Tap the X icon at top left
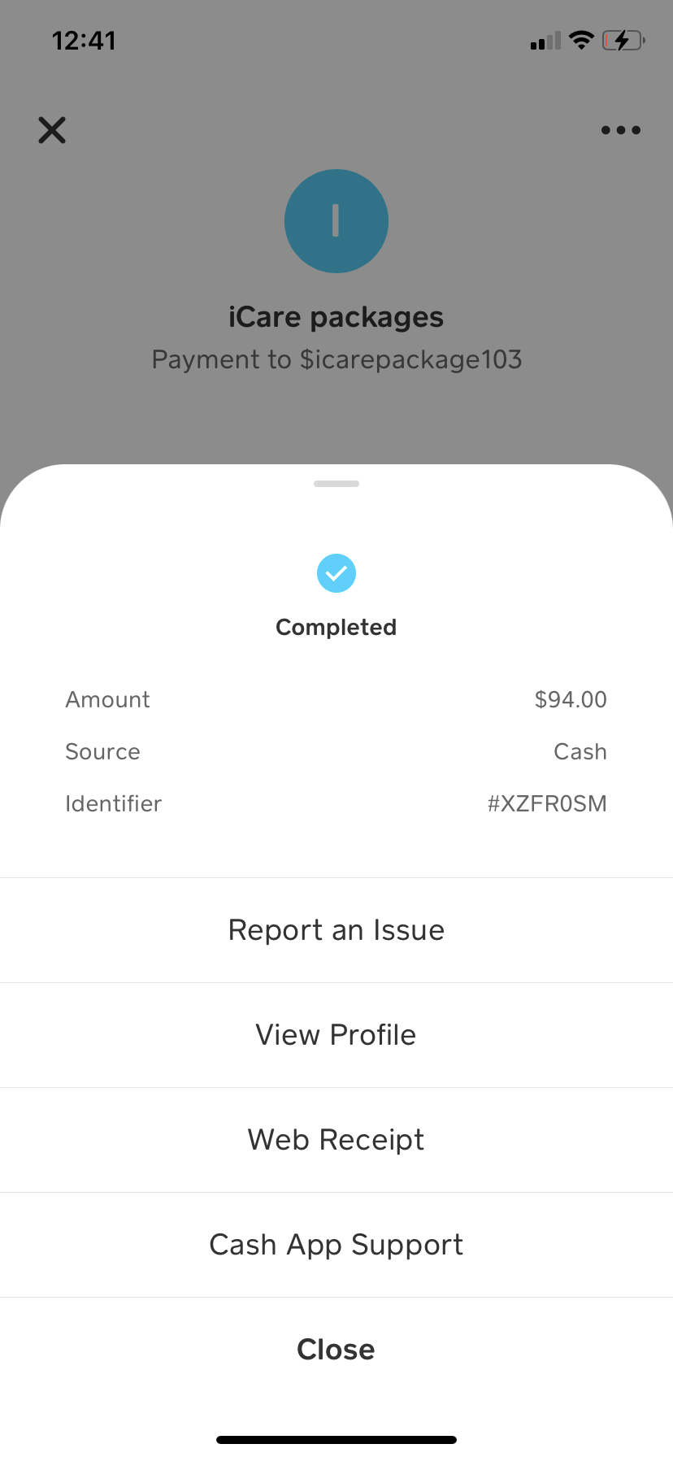Viewport: 673px width, 1457px height. [52, 130]
